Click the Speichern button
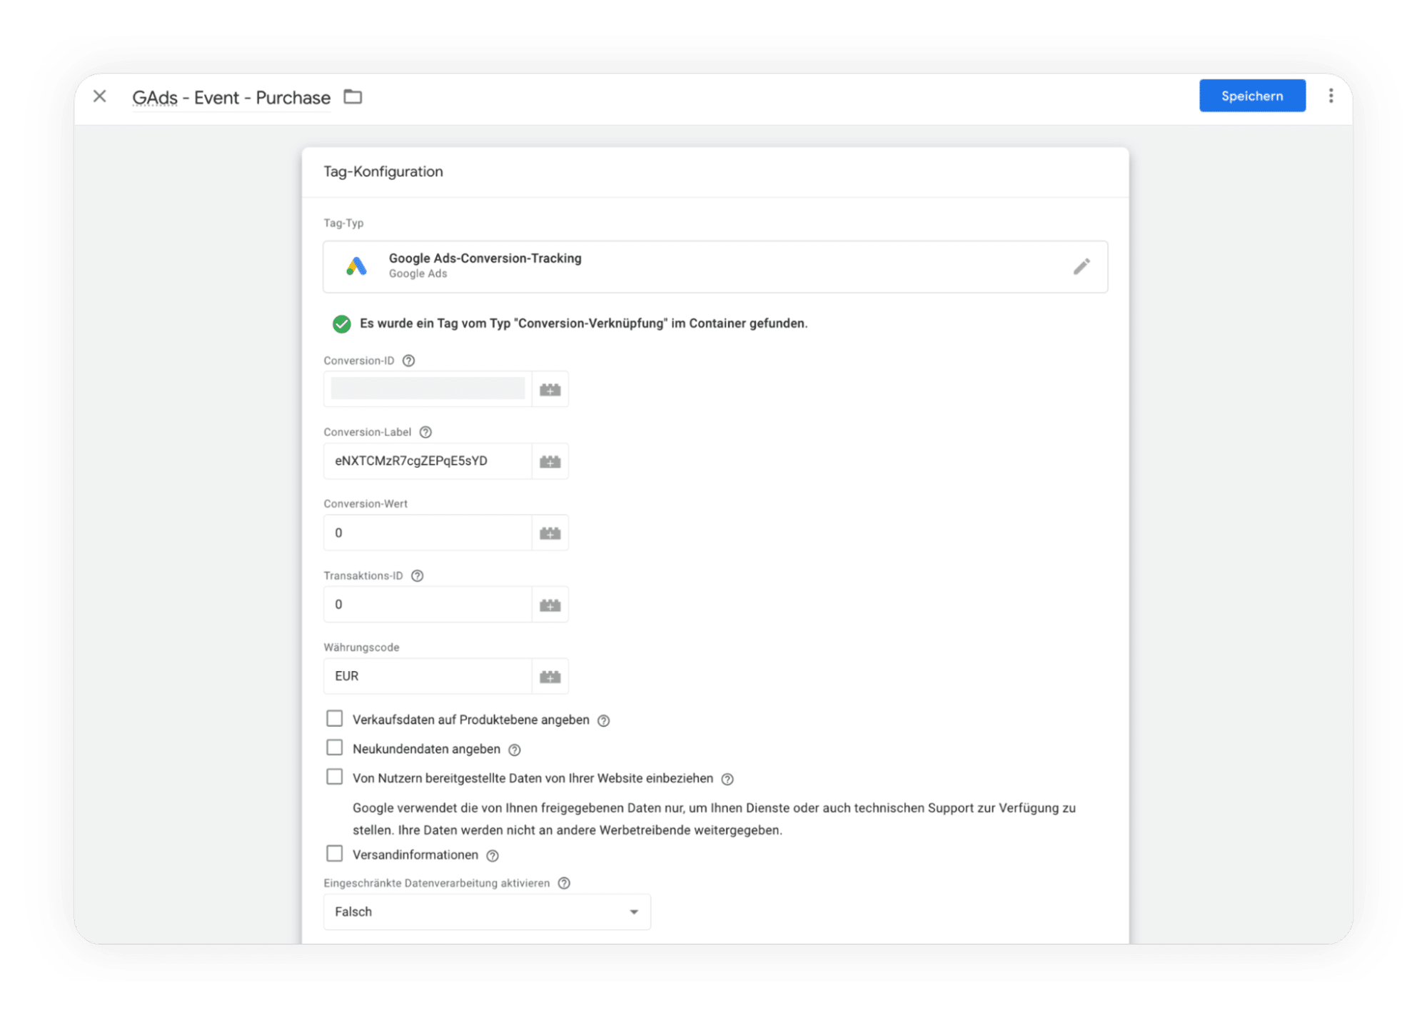 tap(1252, 96)
